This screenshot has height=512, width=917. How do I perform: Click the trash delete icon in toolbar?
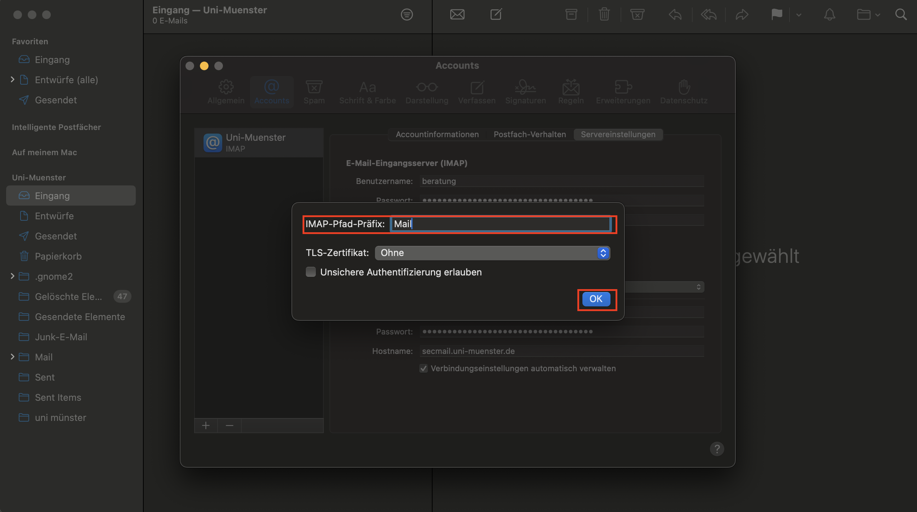point(604,15)
